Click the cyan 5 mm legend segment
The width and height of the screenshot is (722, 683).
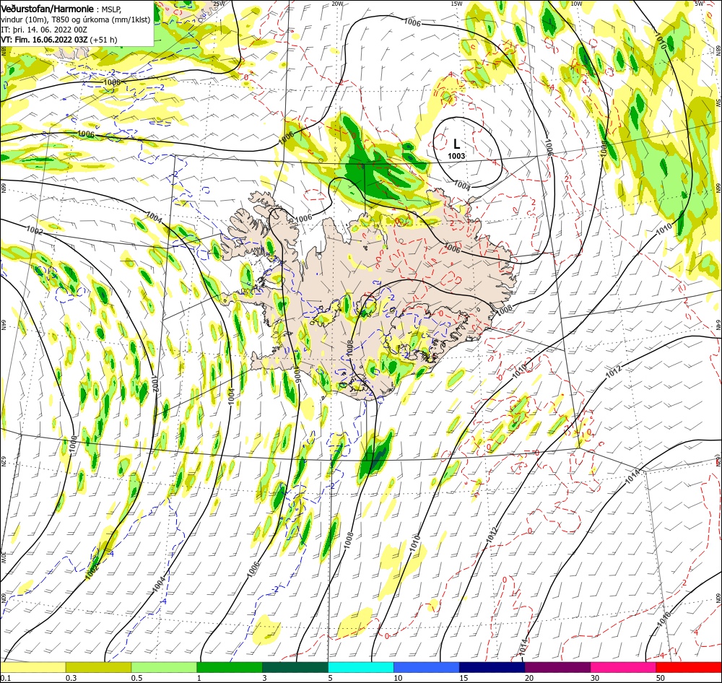pos(361,667)
